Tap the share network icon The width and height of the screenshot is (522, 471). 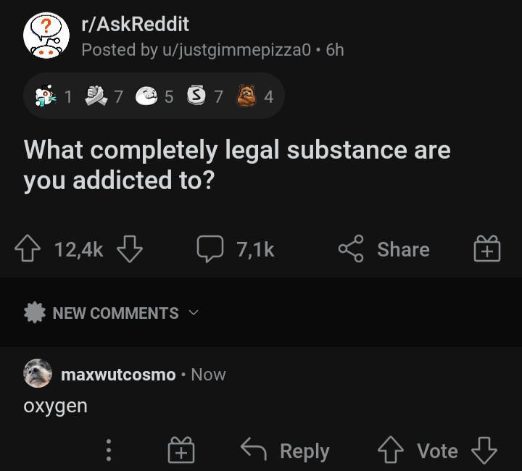click(351, 249)
